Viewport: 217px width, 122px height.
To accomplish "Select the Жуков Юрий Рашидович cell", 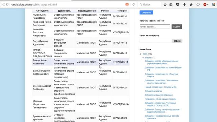I will (x=42, y=16).
